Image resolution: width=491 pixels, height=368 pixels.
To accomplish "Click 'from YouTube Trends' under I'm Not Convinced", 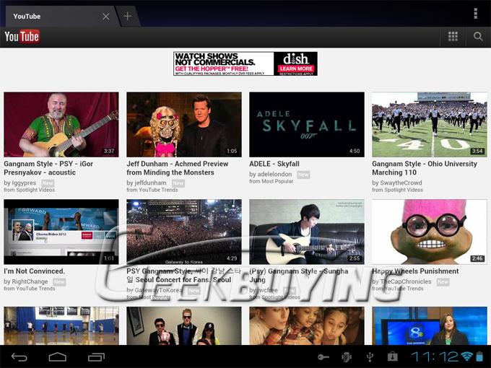I will click(x=30, y=289).
